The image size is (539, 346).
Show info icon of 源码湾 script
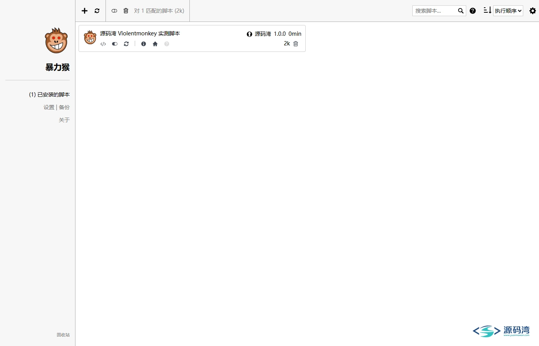click(x=144, y=44)
